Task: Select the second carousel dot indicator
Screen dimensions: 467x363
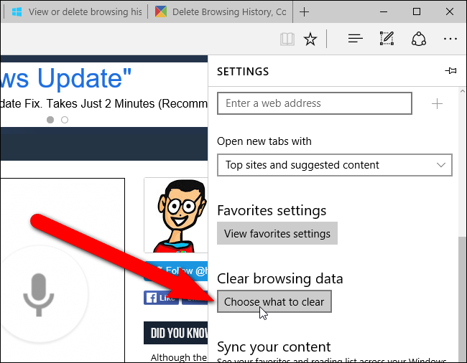Action: click(x=65, y=120)
